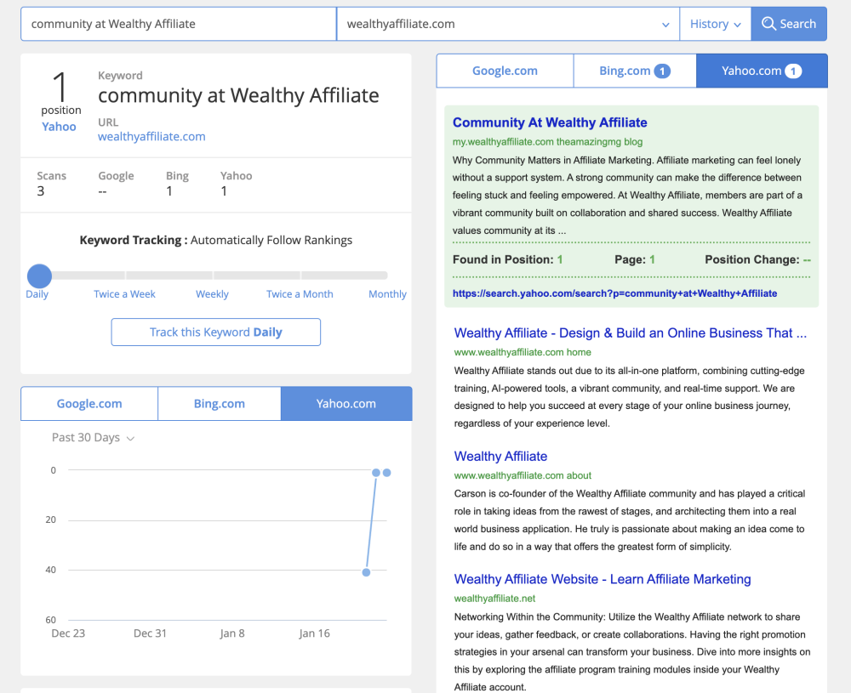Click Track this Keyword Daily button
The height and width of the screenshot is (693, 851).
(216, 332)
